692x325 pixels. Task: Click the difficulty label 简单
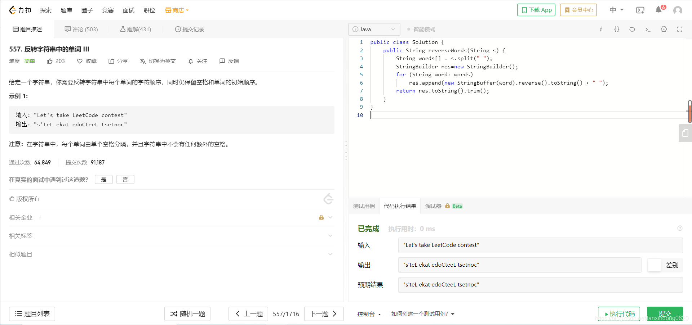(x=30, y=61)
